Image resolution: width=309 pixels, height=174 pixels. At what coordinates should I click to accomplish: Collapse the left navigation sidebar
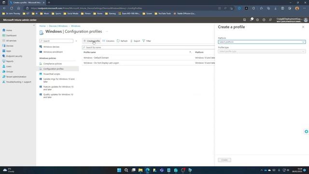tap(34, 25)
